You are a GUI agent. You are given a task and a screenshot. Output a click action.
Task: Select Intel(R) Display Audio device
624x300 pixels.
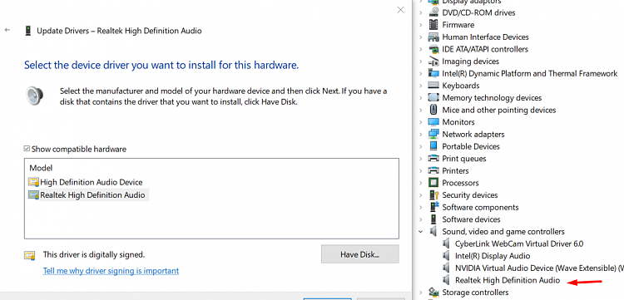pyautogui.click(x=493, y=256)
